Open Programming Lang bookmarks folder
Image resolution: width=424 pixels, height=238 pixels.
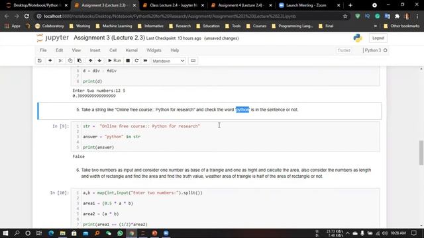(x=292, y=26)
